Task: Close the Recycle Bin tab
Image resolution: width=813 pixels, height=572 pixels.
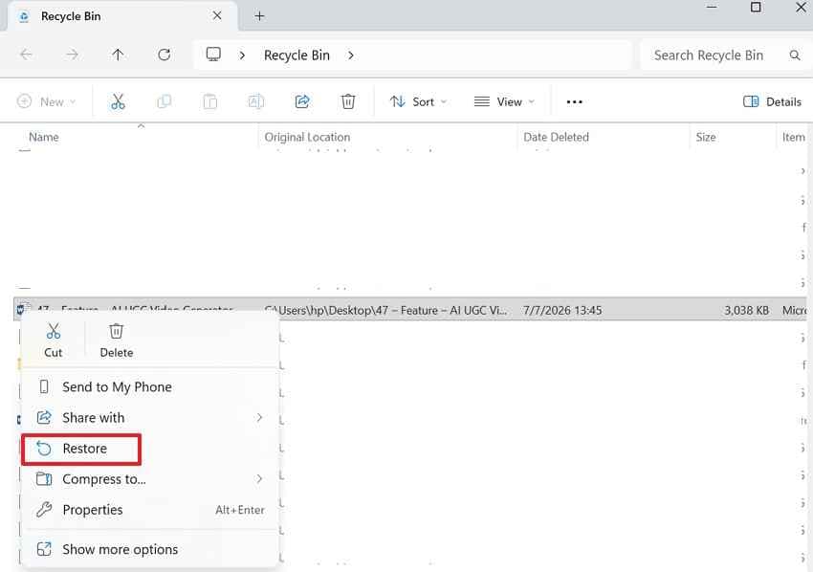Action: (217, 16)
